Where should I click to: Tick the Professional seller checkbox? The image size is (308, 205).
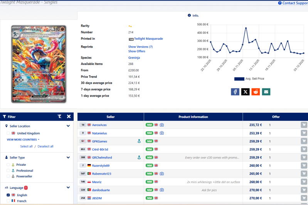(x=8, y=170)
